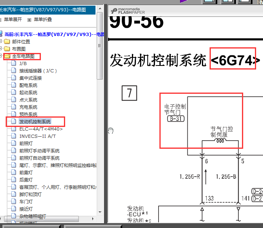Open the 前照灯 document
The image size is (263, 228).
pyautogui.click(x=26, y=144)
